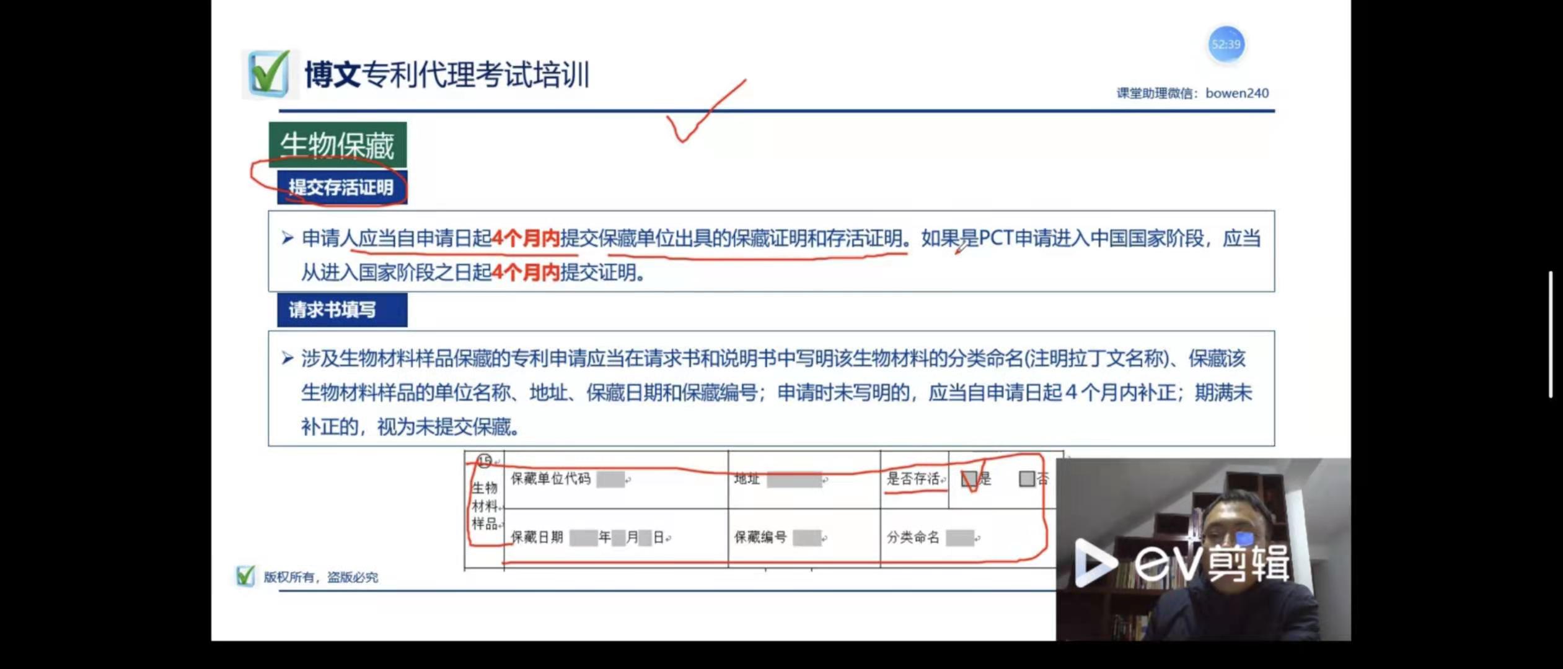Click the EV剪辑 play triangle watermark

1094,562
